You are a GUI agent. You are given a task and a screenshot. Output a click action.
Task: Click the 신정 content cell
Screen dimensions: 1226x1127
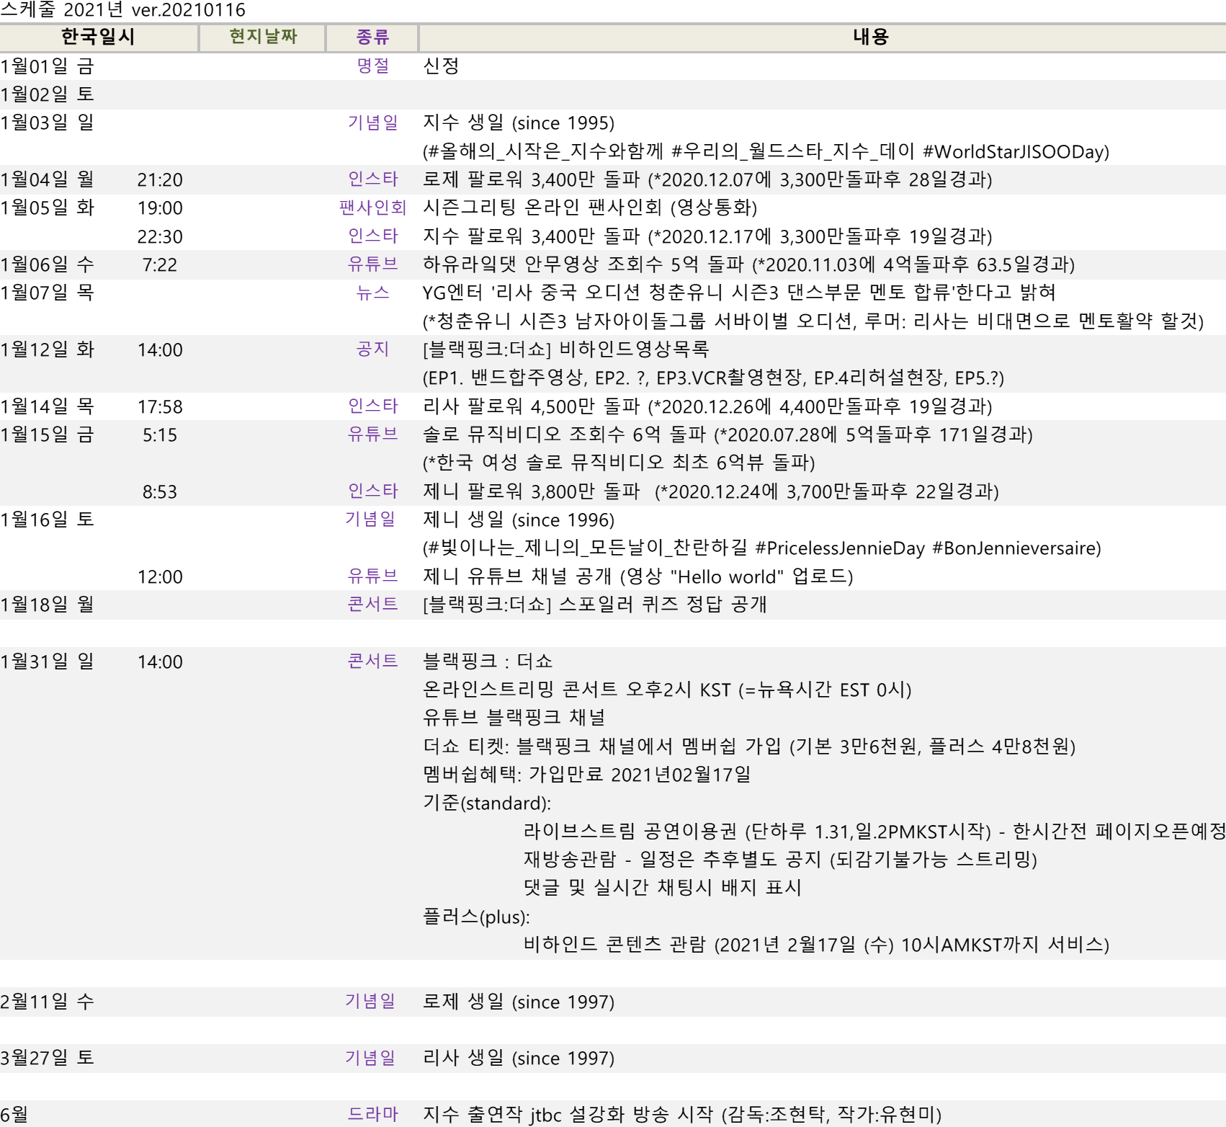[x=441, y=66]
